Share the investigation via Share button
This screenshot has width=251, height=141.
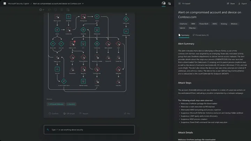pos(231,3)
